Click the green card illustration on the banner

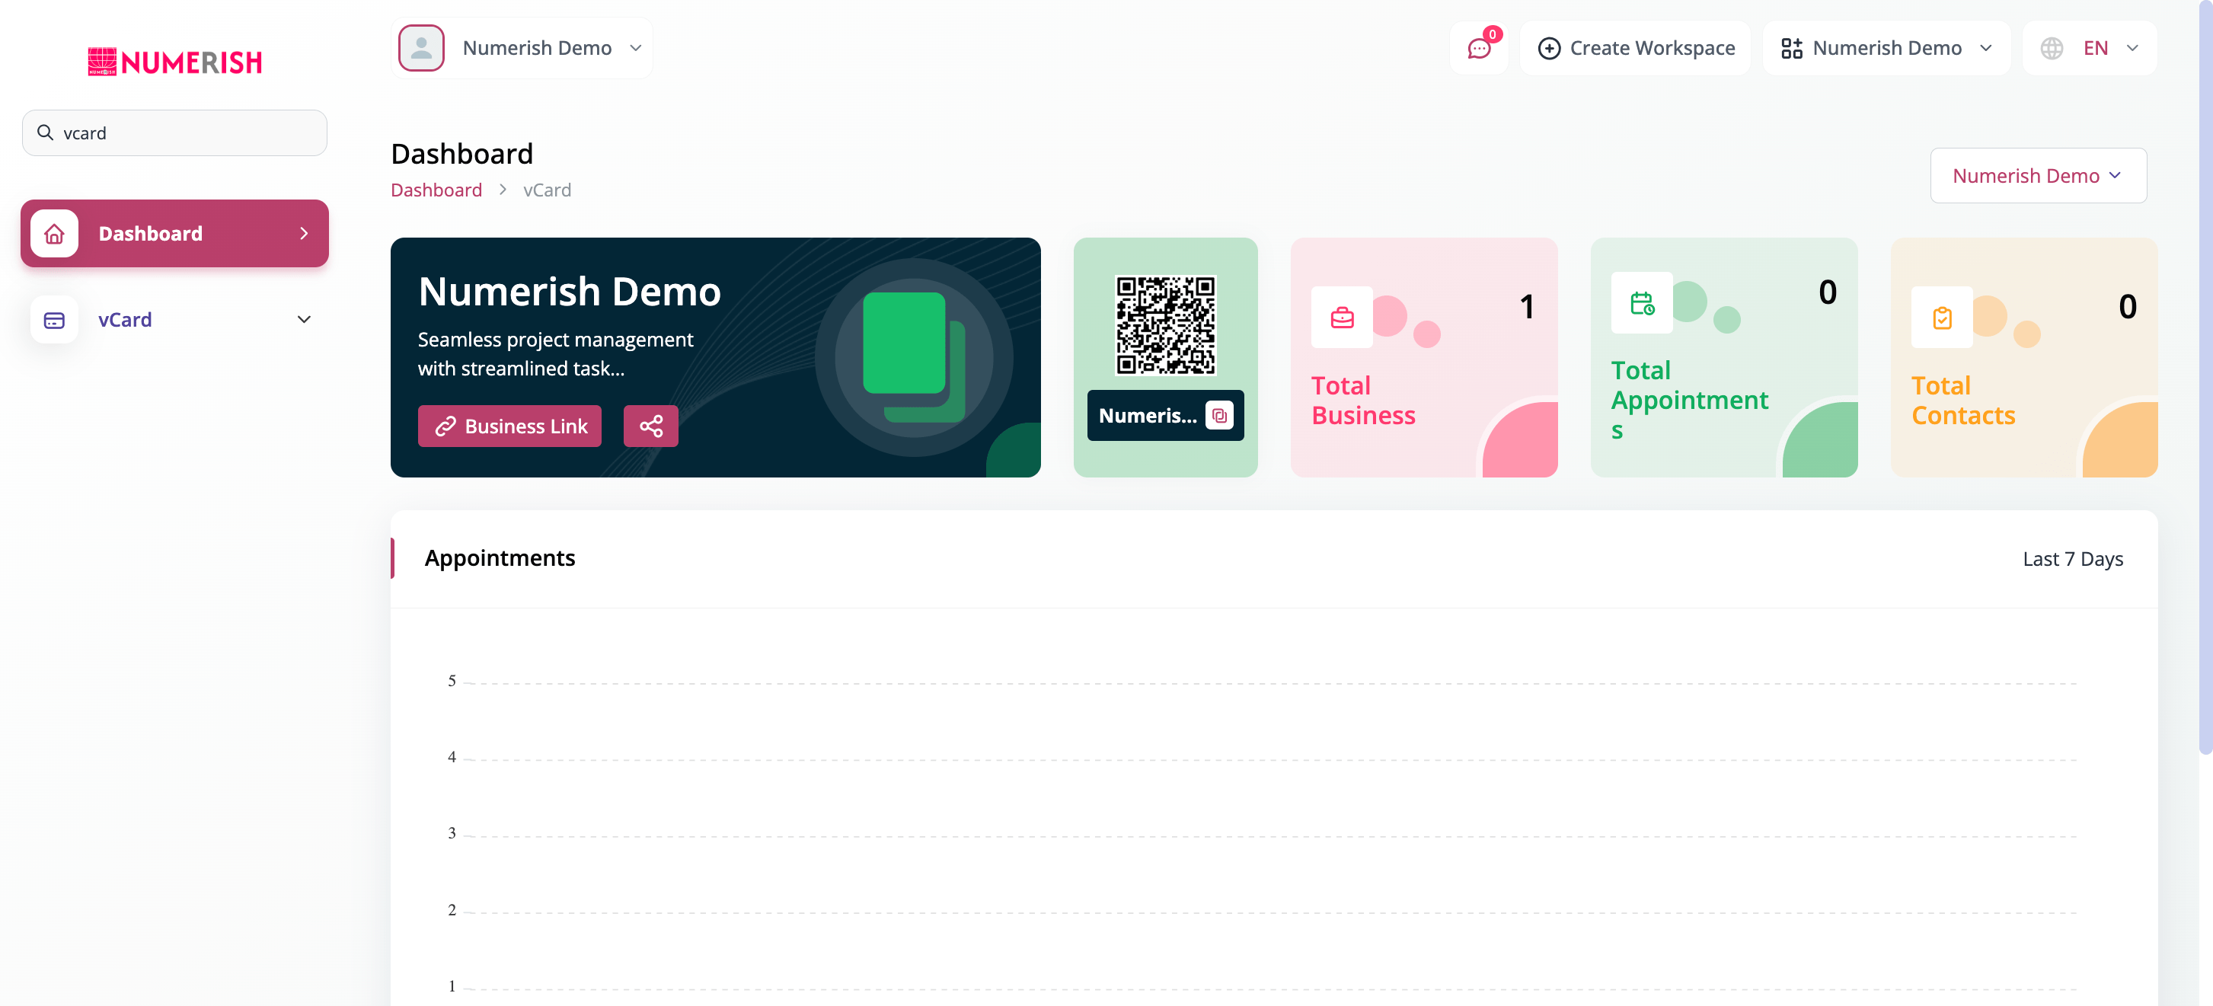(x=914, y=357)
